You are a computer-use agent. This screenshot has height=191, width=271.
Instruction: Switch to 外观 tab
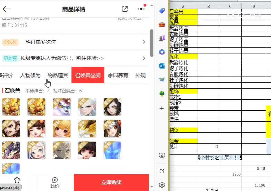pos(141,76)
